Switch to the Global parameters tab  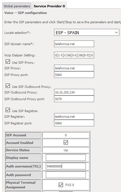tap(17, 6)
